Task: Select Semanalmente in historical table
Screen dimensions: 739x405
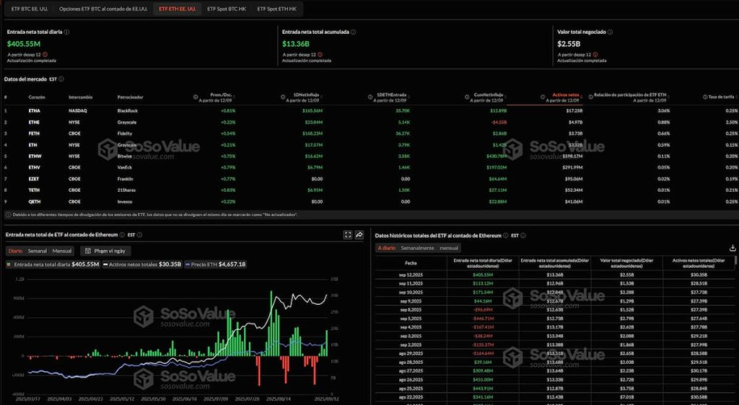Action: click(417, 248)
